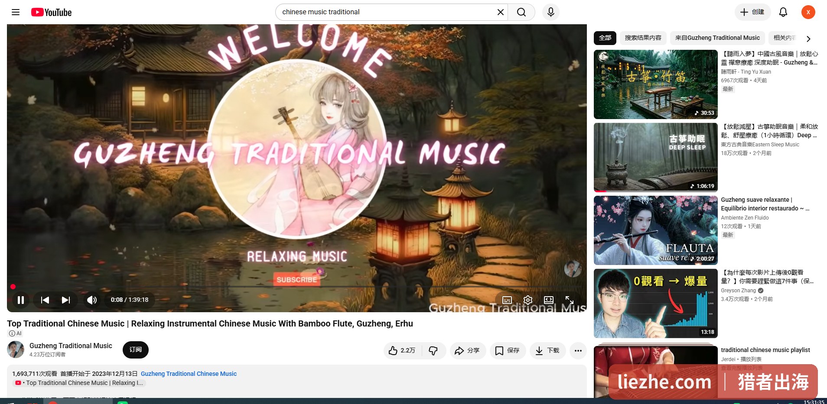
Task: Click the 4.23万位订阅者 subscriber count
Action: point(47,355)
